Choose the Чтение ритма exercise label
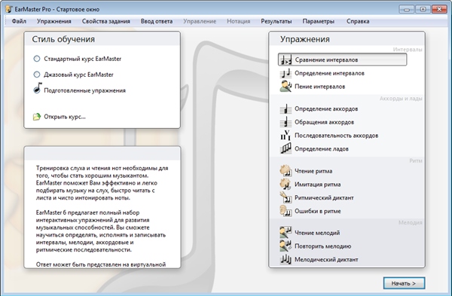 (313, 171)
